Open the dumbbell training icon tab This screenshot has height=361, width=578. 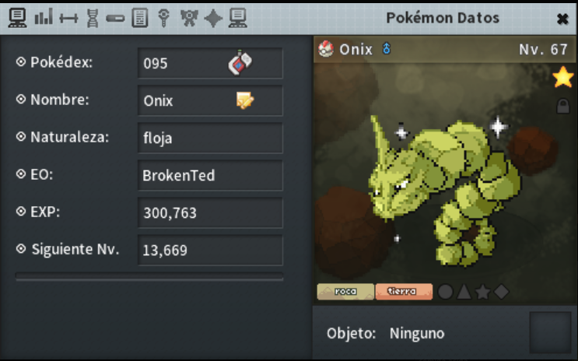click(68, 18)
